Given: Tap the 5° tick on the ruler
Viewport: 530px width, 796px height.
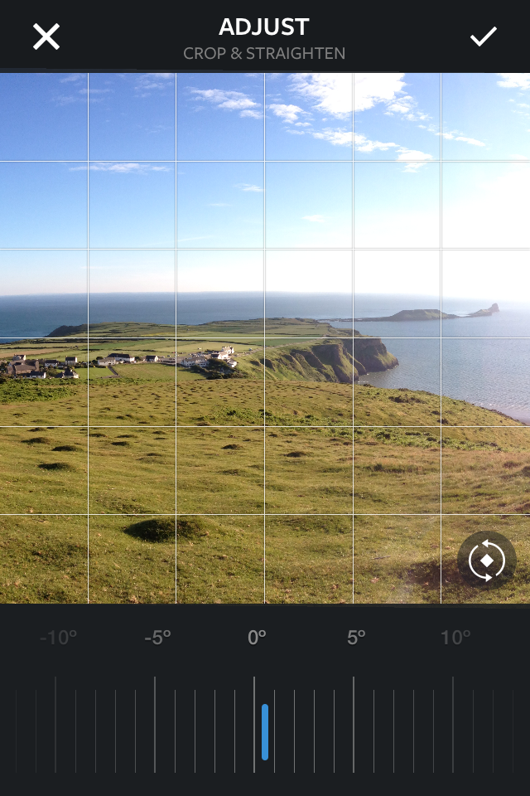Looking at the screenshot, I should point(354,725).
